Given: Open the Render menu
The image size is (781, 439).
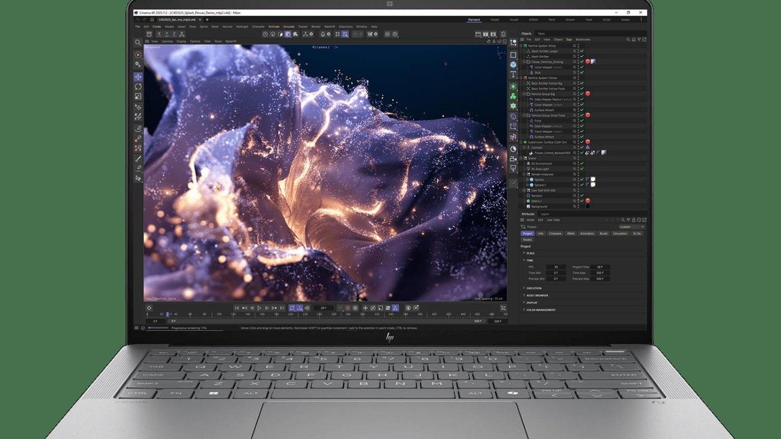Looking at the screenshot, I should [316, 27].
